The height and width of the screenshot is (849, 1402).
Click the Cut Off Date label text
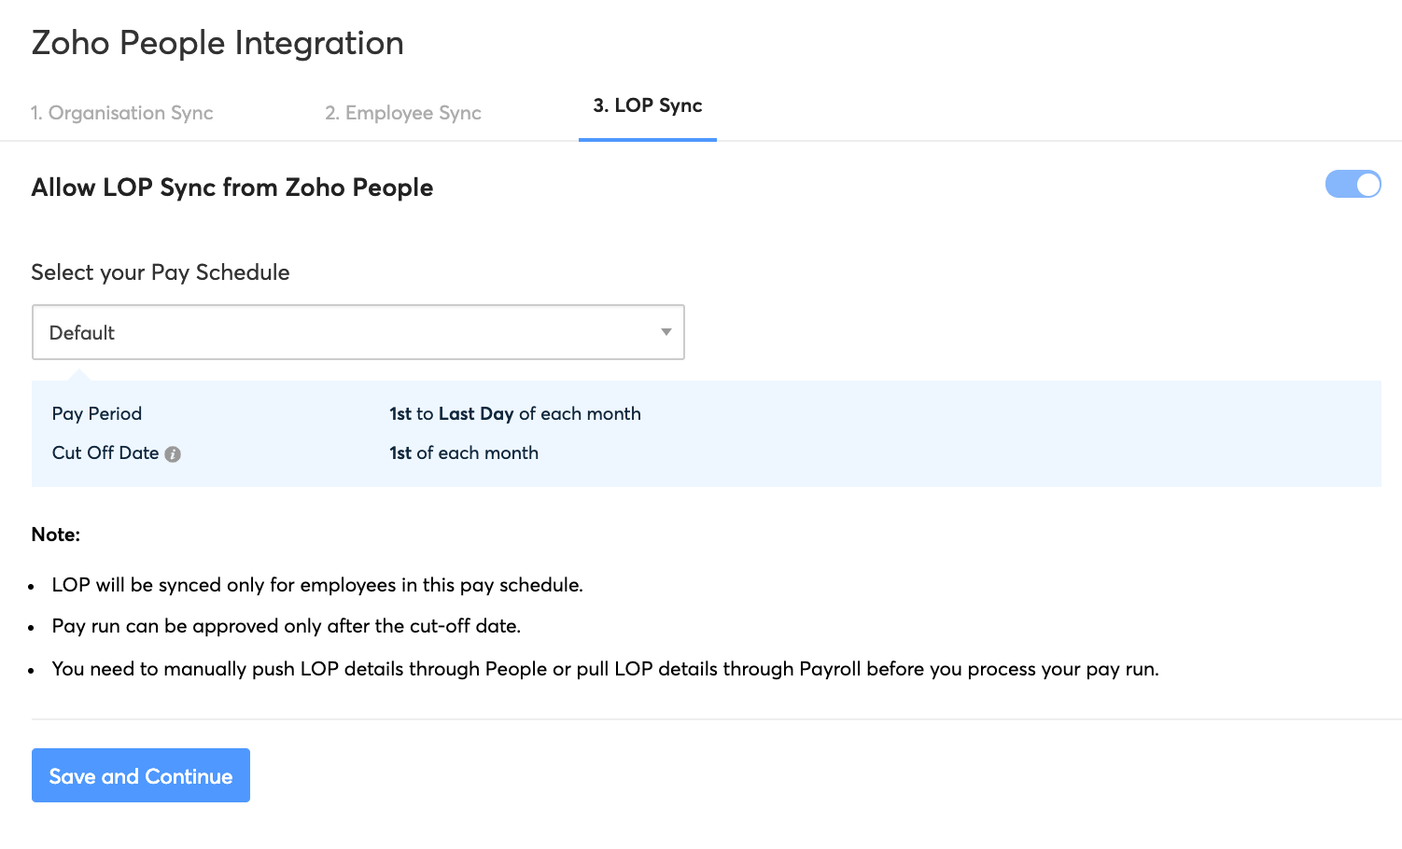105,452
